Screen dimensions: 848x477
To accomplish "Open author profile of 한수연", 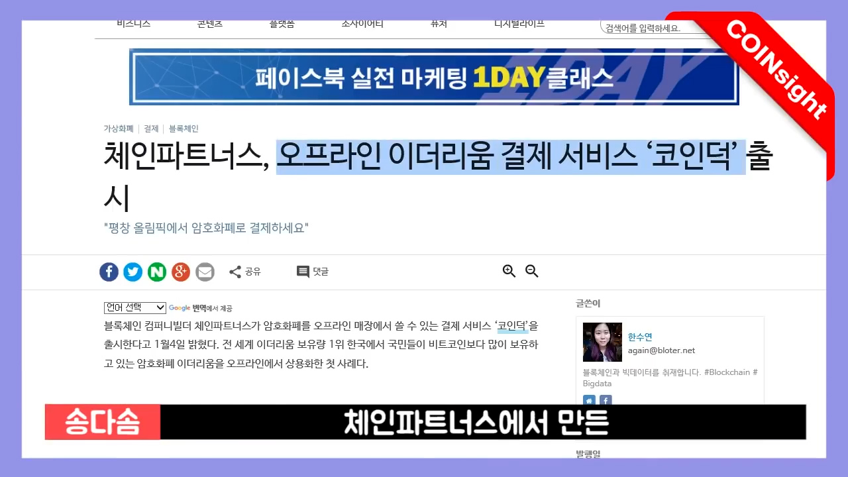I will (x=639, y=336).
